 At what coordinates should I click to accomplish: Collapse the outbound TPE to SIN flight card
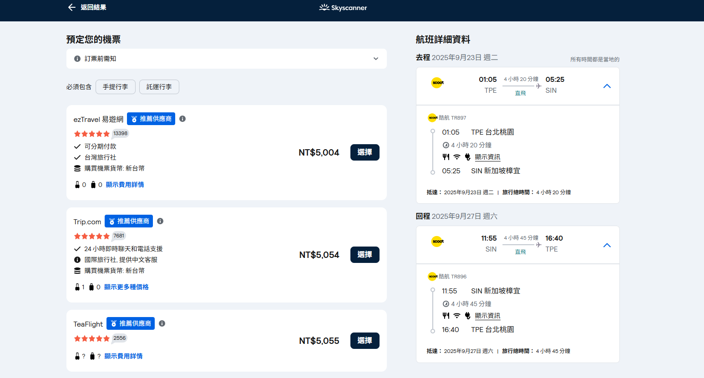(x=607, y=86)
